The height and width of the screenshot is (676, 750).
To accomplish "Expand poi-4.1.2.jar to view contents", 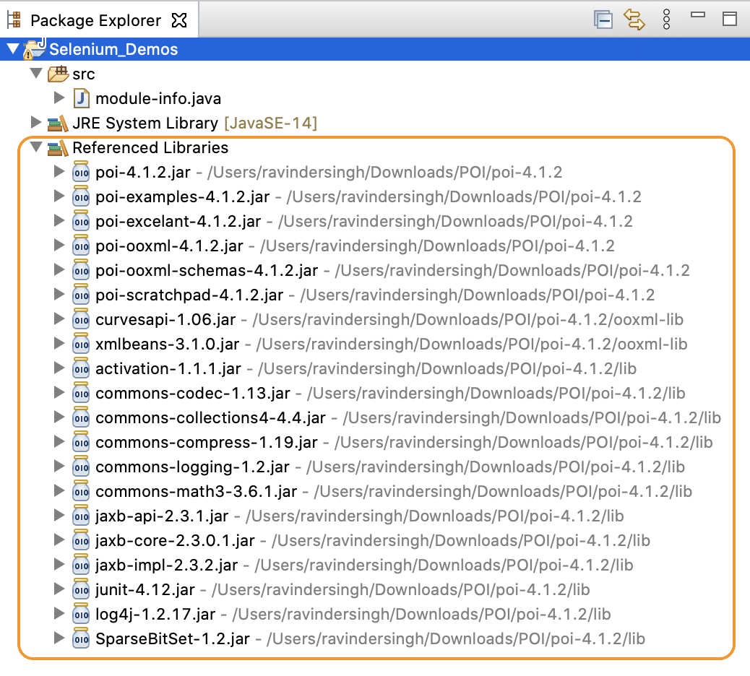I will pyautogui.click(x=59, y=172).
